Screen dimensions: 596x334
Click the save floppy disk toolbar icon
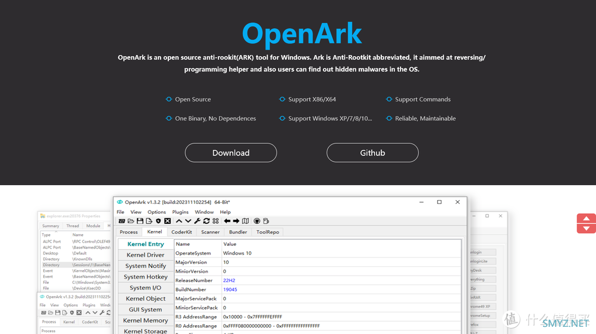(x=140, y=221)
